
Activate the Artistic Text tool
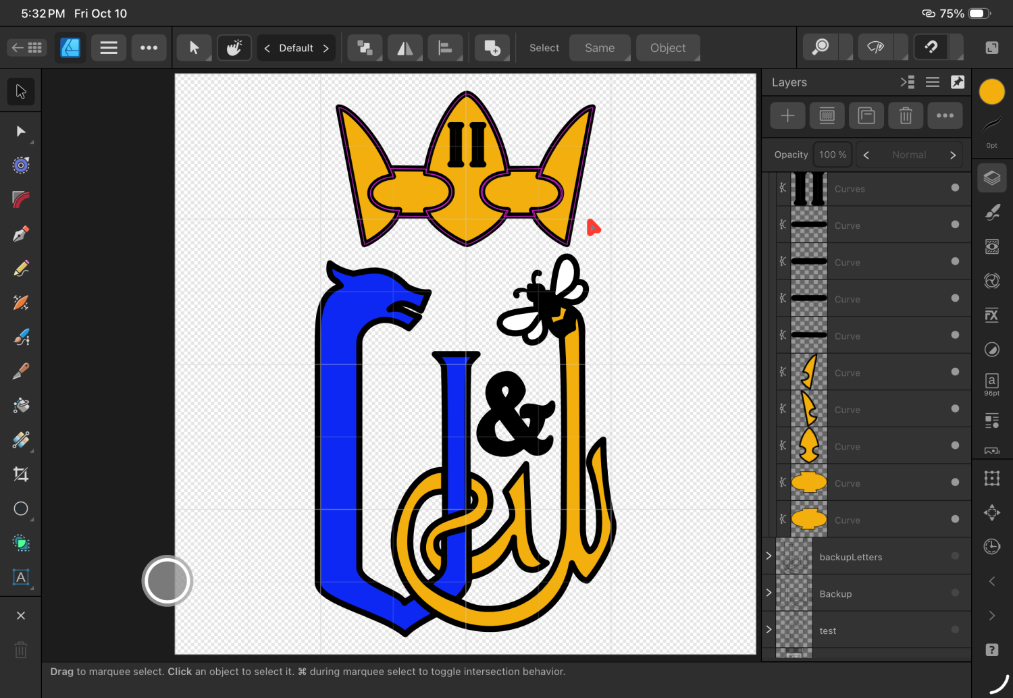(x=21, y=577)
